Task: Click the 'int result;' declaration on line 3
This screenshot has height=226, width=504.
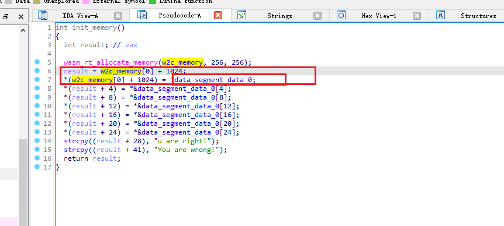Action: point(86,45)
